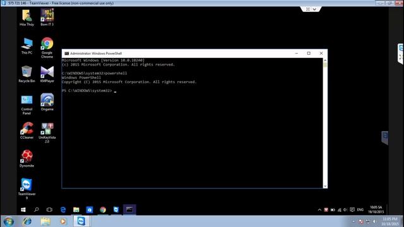
Task: Open the Control Panel desktop icon
Action: pyautogui.click(x=27, y=105)
